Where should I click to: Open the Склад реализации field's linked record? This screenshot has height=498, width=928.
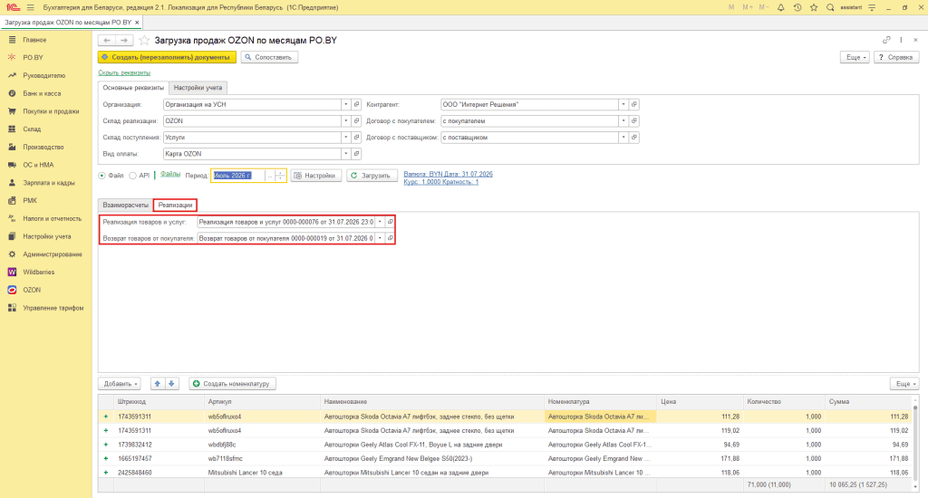click(x=356, y=121)
